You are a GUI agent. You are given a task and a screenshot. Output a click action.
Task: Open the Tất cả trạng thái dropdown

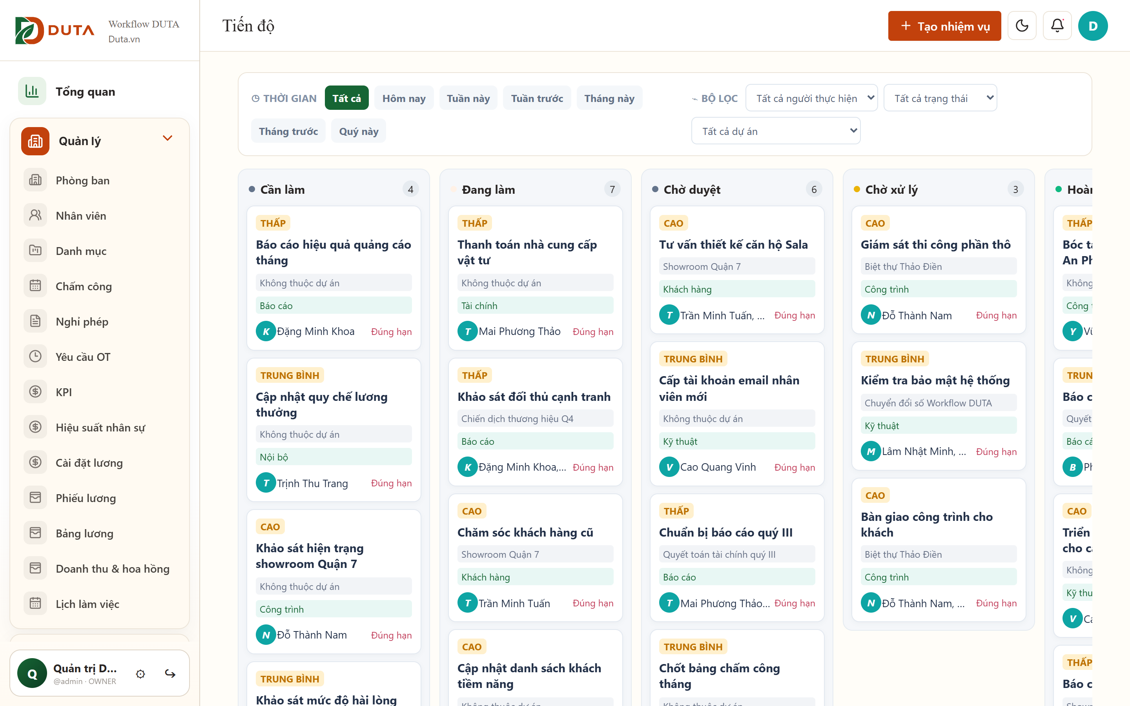(x=940, y=98)
